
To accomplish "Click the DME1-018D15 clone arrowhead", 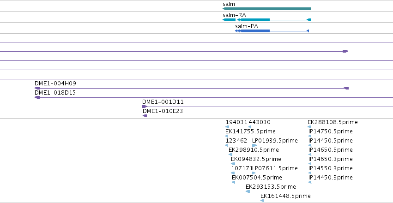I will click(37, 97).
